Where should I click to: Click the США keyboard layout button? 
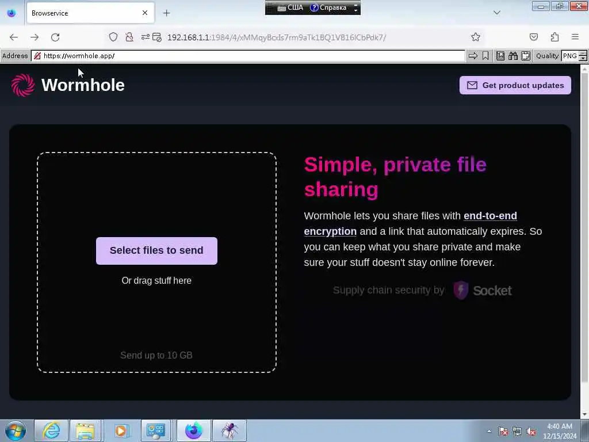coord(290,7)
